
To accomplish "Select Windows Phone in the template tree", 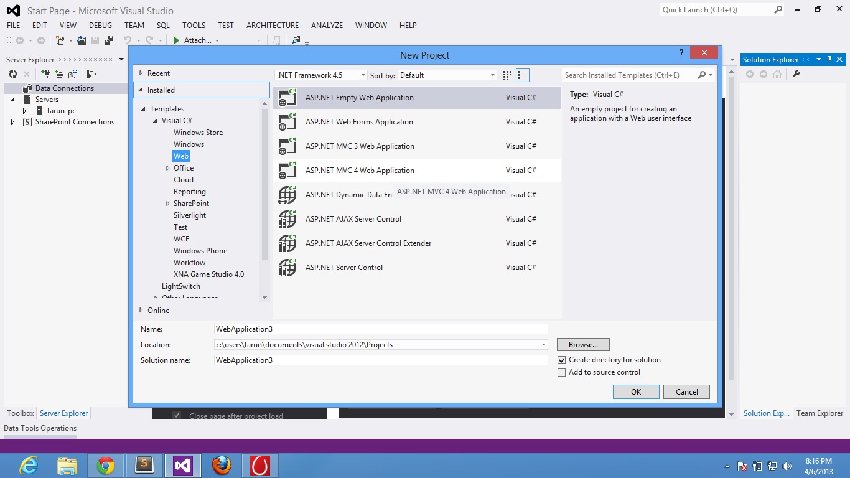I will (200, 251).
